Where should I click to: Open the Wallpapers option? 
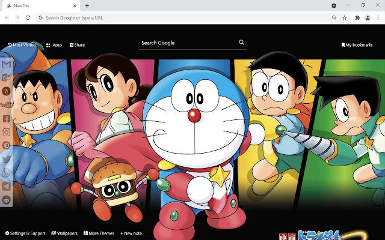point(64,233)
